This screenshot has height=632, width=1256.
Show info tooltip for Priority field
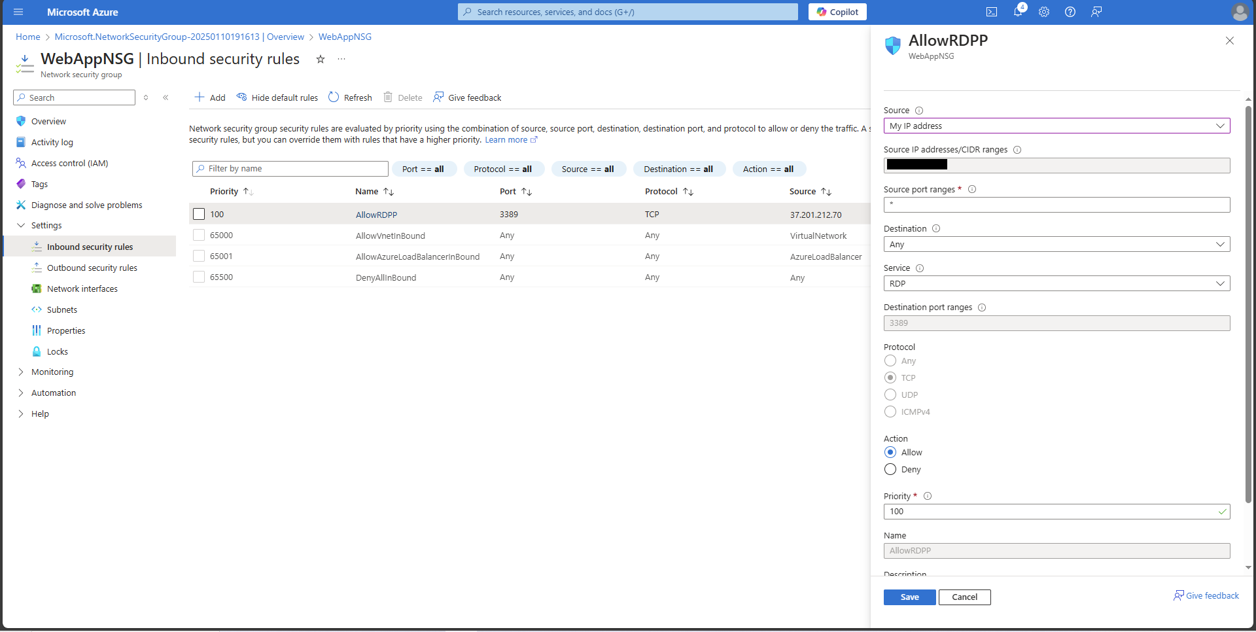point(928,496)
